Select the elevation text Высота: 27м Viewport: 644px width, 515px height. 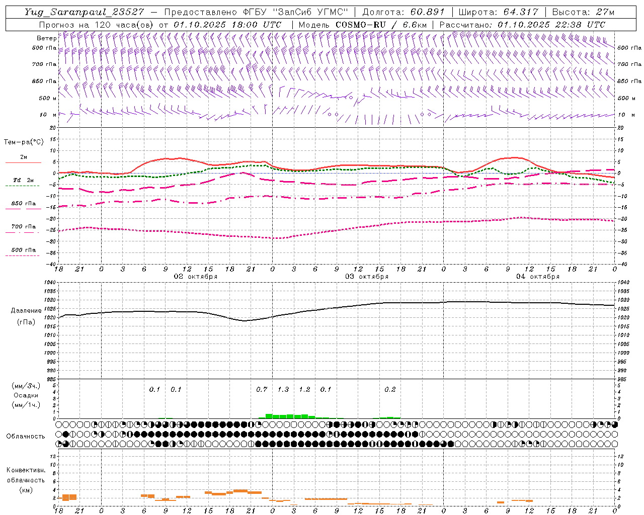[583, 12]
